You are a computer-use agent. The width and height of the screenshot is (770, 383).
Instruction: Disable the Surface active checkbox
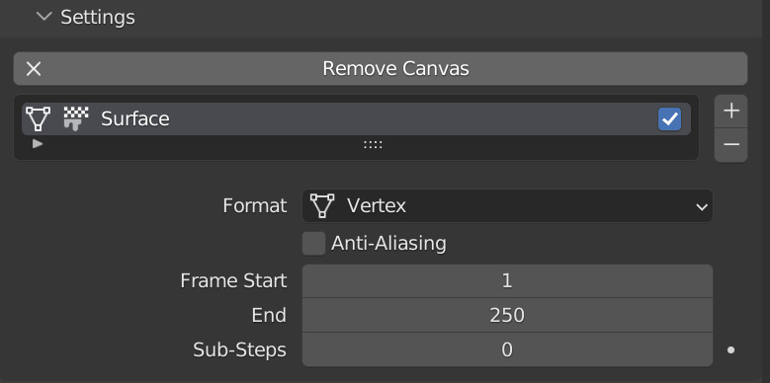coord(670,119)
